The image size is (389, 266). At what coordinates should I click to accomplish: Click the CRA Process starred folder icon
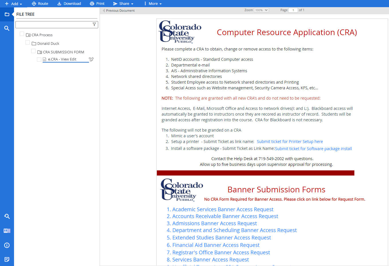(x=28, y=35)
